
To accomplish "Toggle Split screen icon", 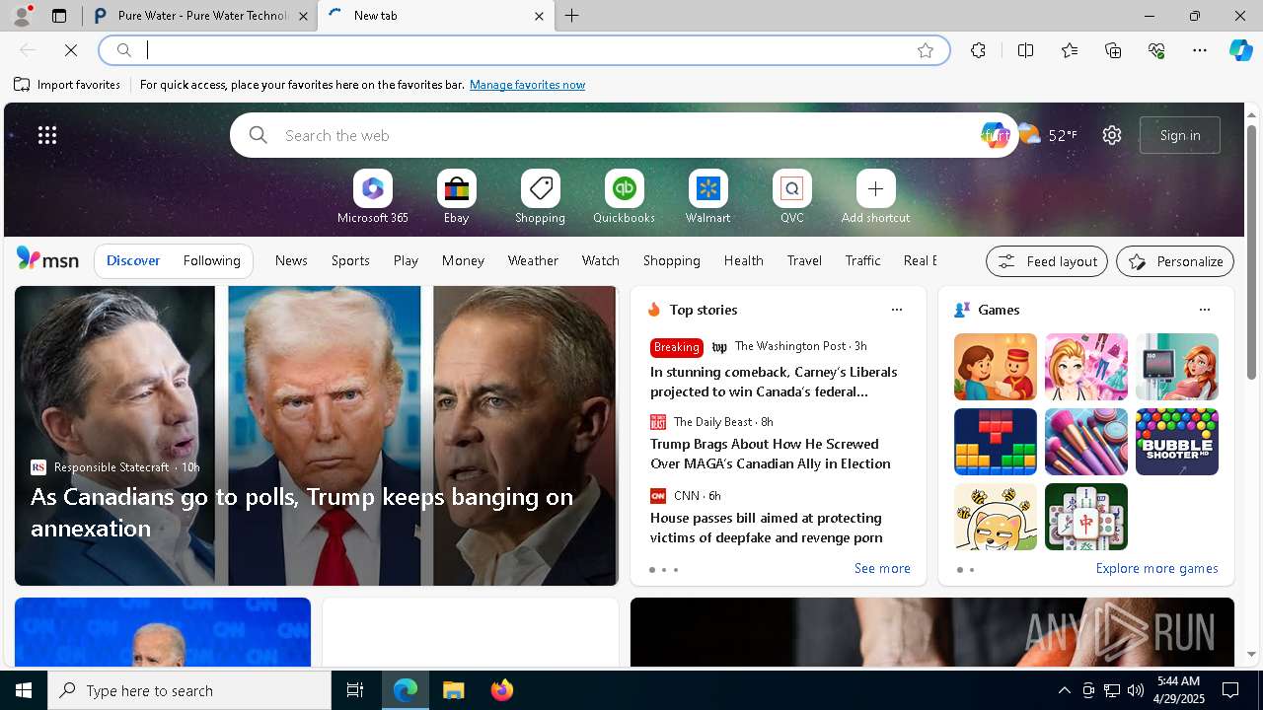I will click(x=1025, y=50).
